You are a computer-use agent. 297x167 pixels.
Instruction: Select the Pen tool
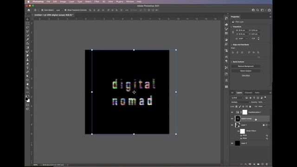pyautogui.click(x=27, y=72)
